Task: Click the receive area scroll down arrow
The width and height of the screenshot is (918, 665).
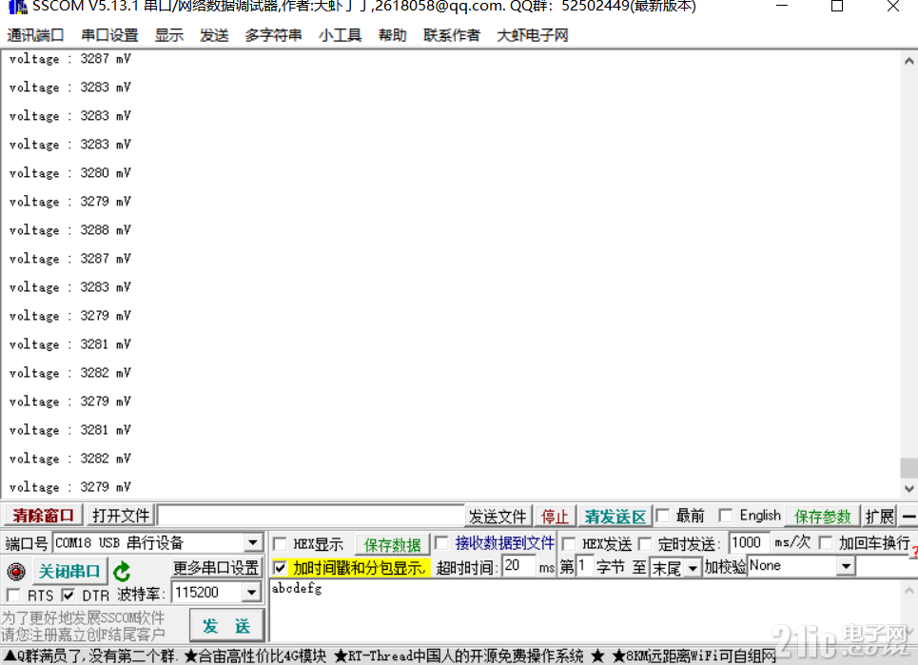Action: 908,488
